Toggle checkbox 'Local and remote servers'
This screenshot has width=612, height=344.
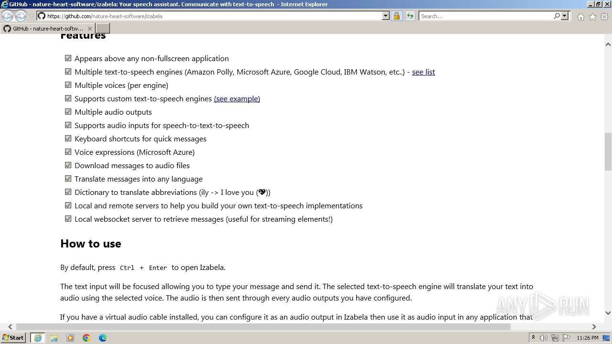click(68, 205)
